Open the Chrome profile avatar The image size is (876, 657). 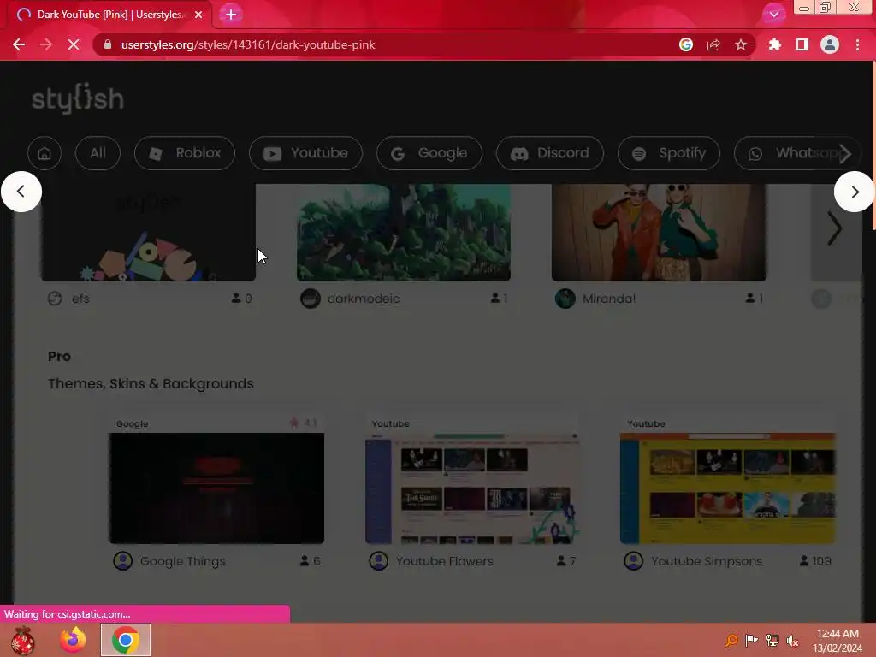tap(830, 44)
